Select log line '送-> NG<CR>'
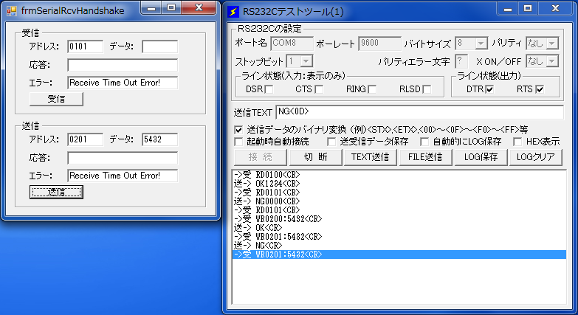This screenshot has height=315, width=578. coord(399,246)
